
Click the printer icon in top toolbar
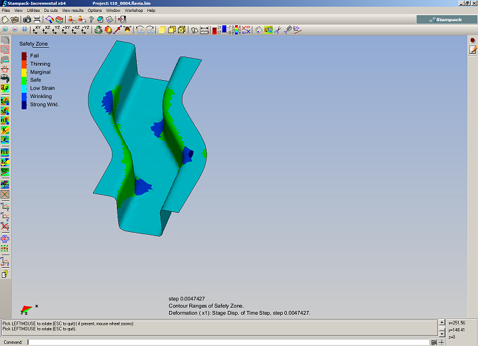[x=37, y=20]
